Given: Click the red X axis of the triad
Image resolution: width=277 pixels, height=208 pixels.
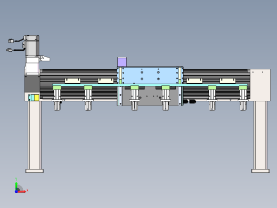Looking at the screenshot, I should click(x=22, y=191).
